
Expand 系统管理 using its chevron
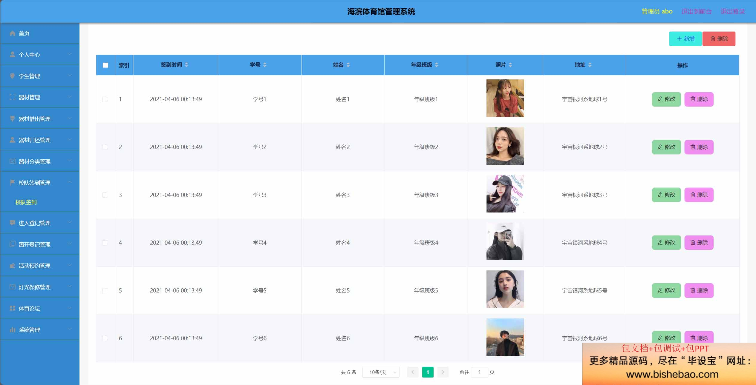coord(70,329)
